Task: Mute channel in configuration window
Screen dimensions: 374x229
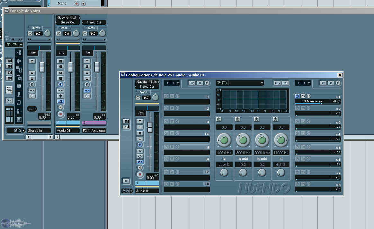Action: click(x=140, y=122)
